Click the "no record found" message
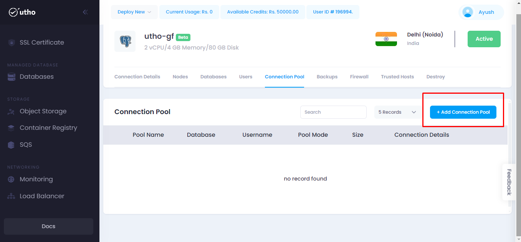Viewport: 521px width, 242px height. (305, 179)
